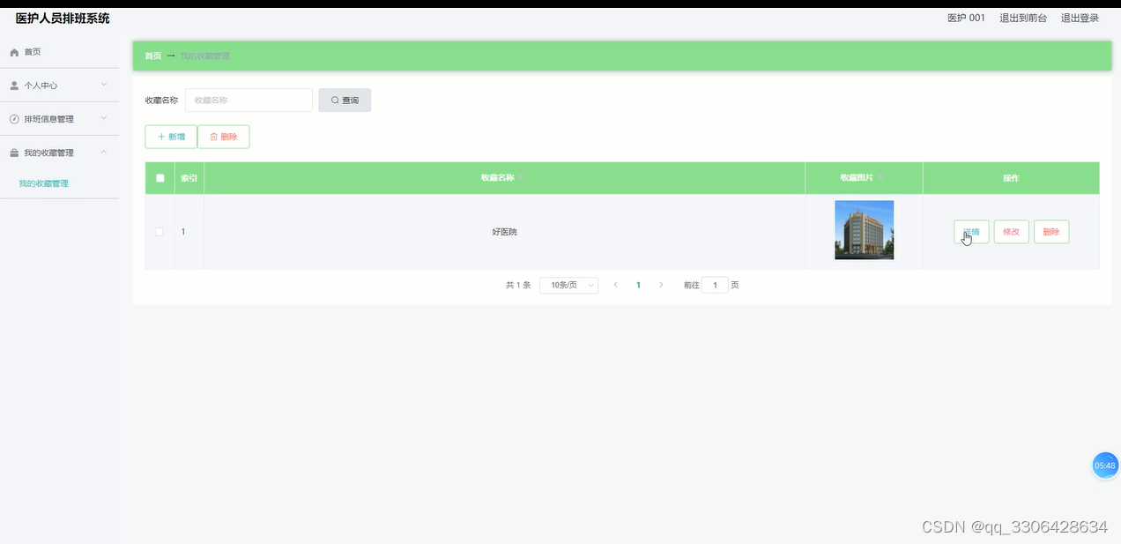Click the 我的收藏管理 breadcrumb text

[x=204, y=56]
